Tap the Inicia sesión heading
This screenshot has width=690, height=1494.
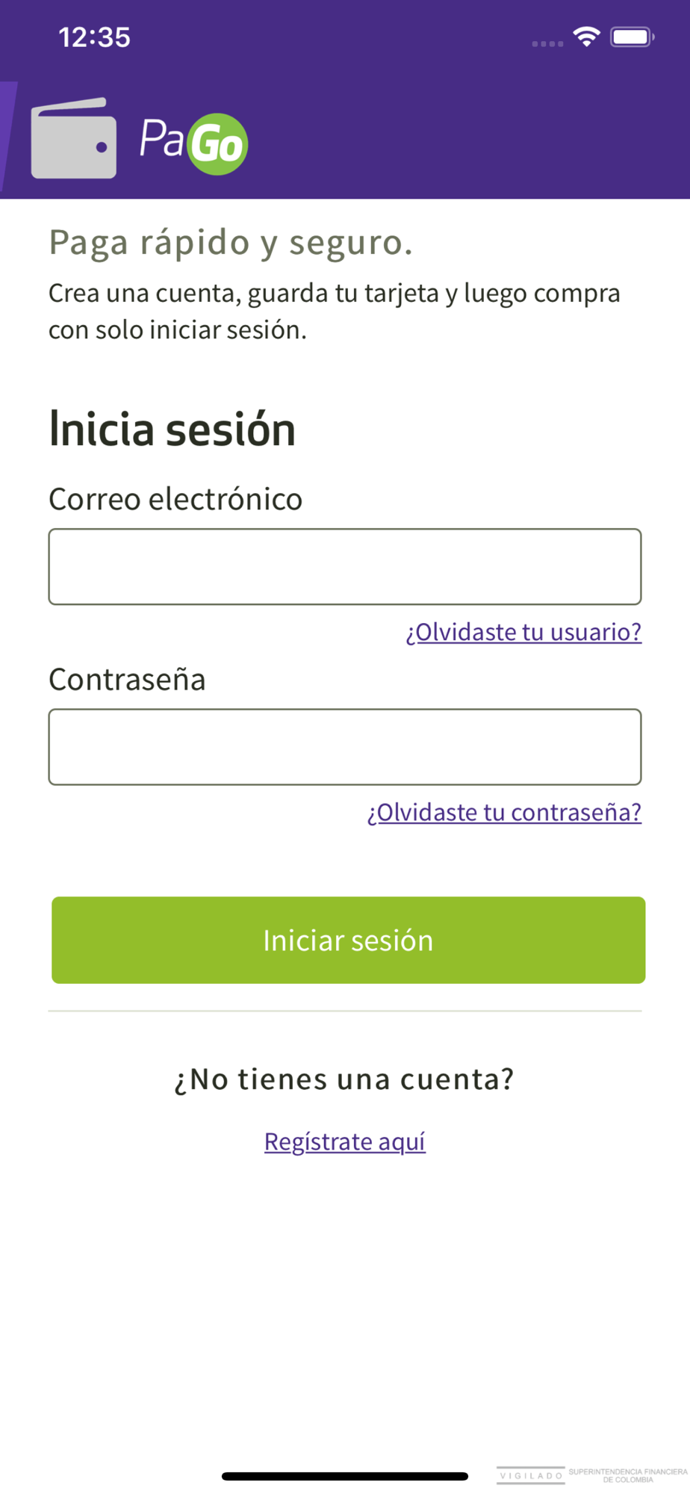pos(172,430)
